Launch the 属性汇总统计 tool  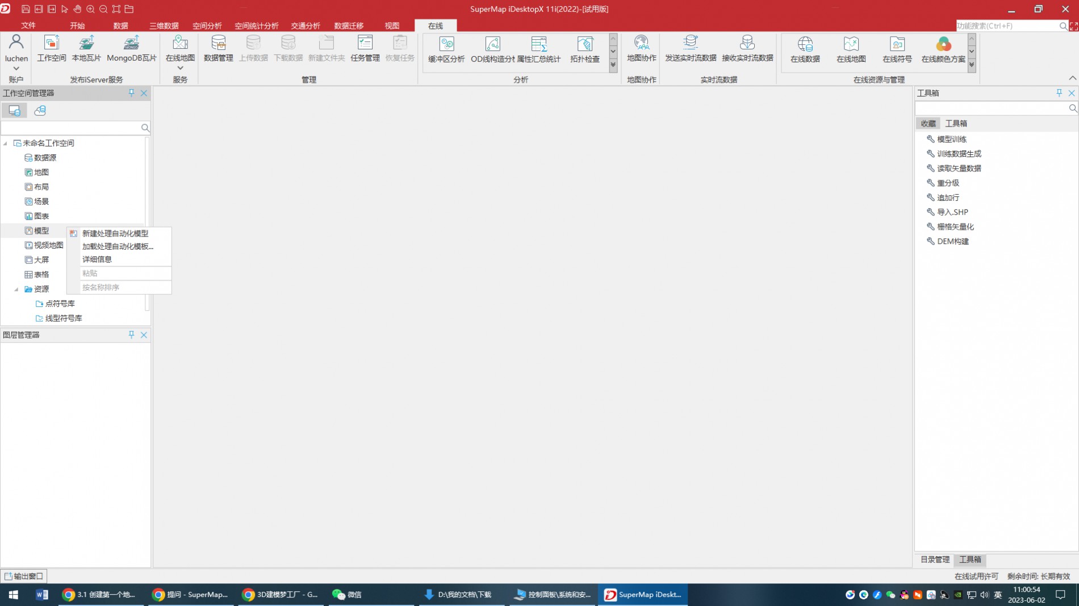538,49
